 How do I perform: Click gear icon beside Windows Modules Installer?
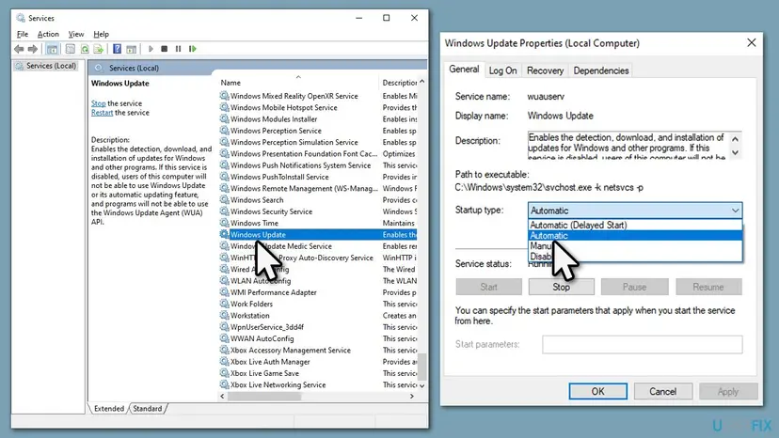tap(224, 118)
